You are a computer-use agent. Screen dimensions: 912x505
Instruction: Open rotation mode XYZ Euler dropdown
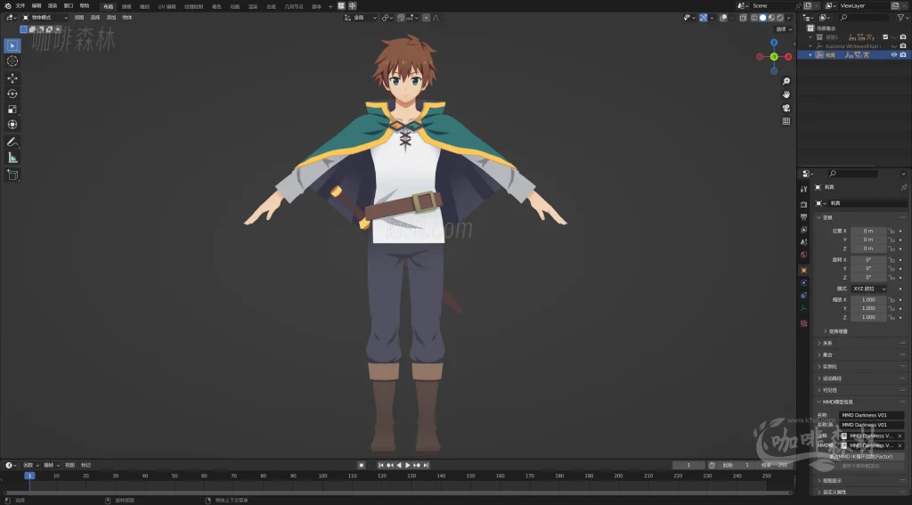click(x=869, y=289)
